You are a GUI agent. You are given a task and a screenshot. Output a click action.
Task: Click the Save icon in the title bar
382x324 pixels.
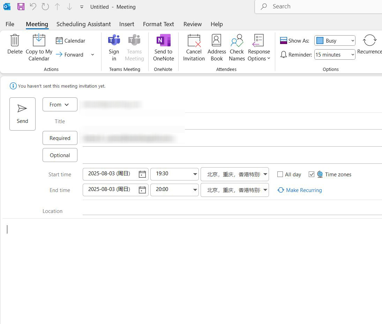pyautogui.click(x=21, y=7)
